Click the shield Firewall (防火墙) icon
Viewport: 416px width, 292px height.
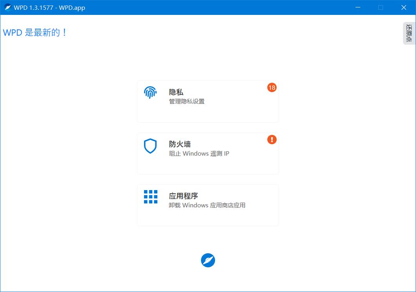coord(150,146)
